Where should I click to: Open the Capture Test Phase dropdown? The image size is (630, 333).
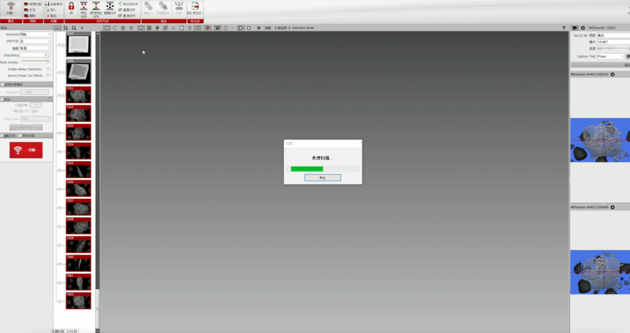[x=611, y=56]
